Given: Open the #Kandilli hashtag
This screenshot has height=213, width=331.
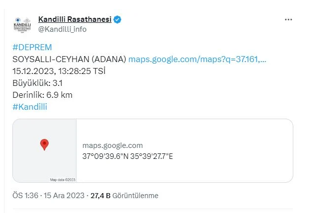Looking at the screenshot, I should point(30,107).
